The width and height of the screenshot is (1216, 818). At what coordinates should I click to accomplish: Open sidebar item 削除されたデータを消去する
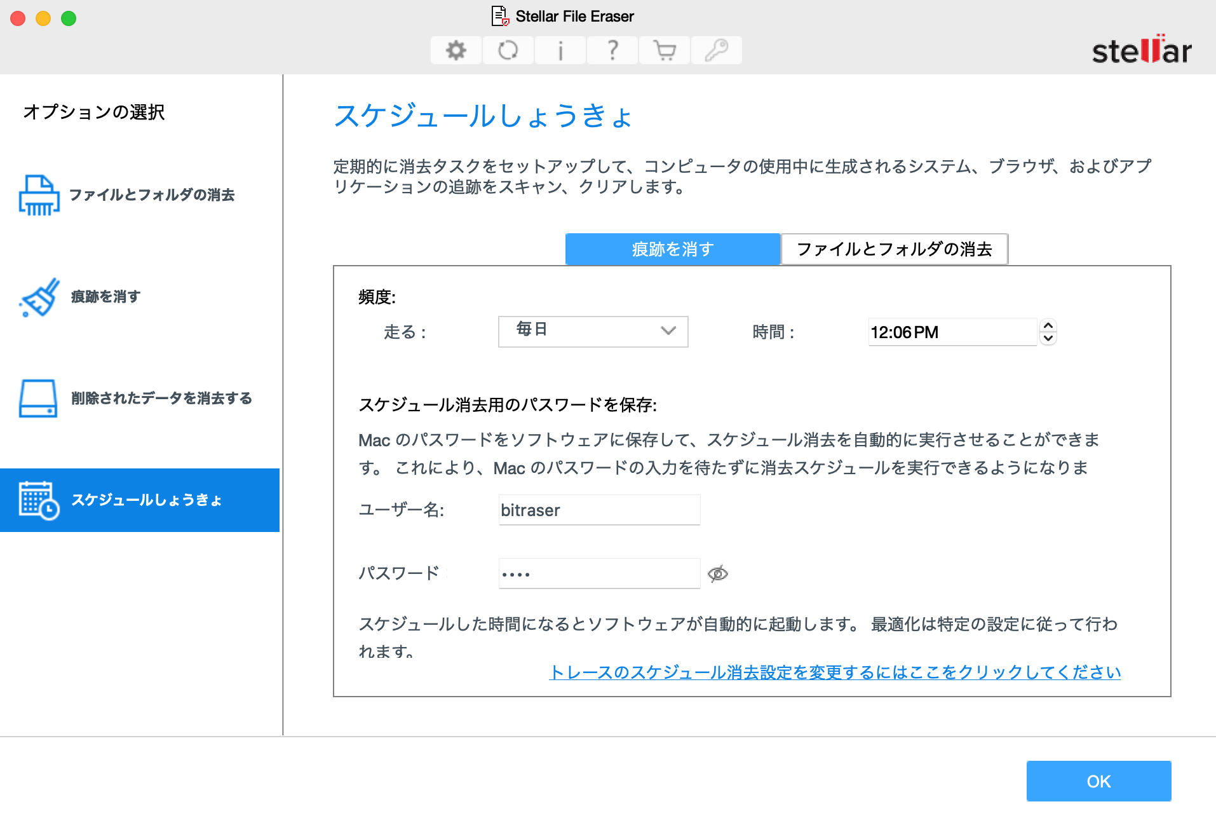tap(140, 399)
